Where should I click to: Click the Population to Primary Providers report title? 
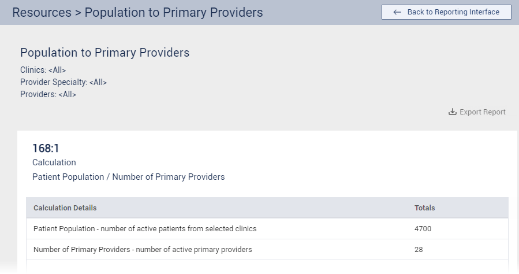(105, 53)
